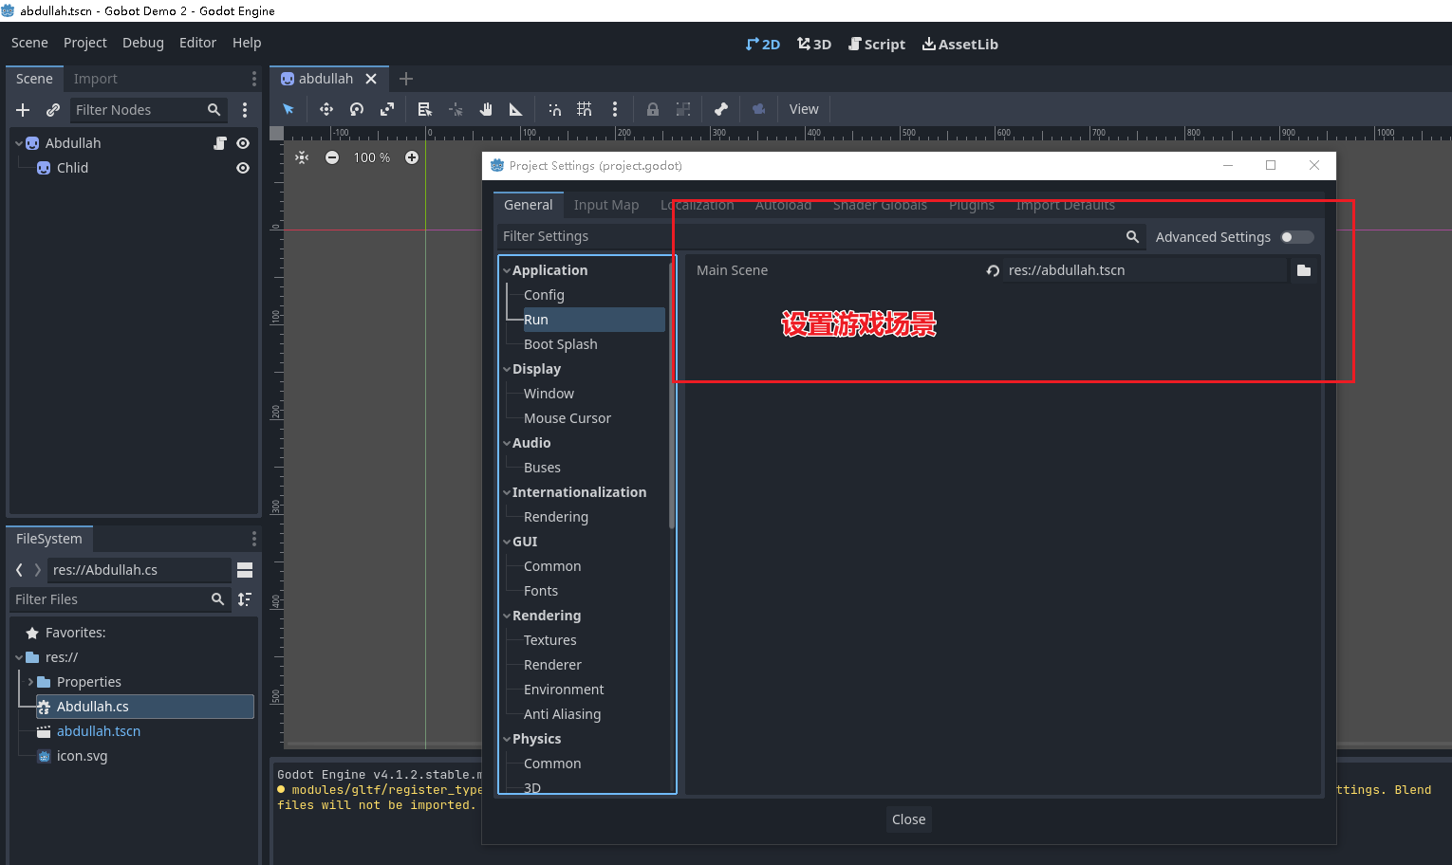This screenshot has width=1452, height=865.
Task: Expand the Properties folder in FileSystem
Action: (x=30, y=682)
